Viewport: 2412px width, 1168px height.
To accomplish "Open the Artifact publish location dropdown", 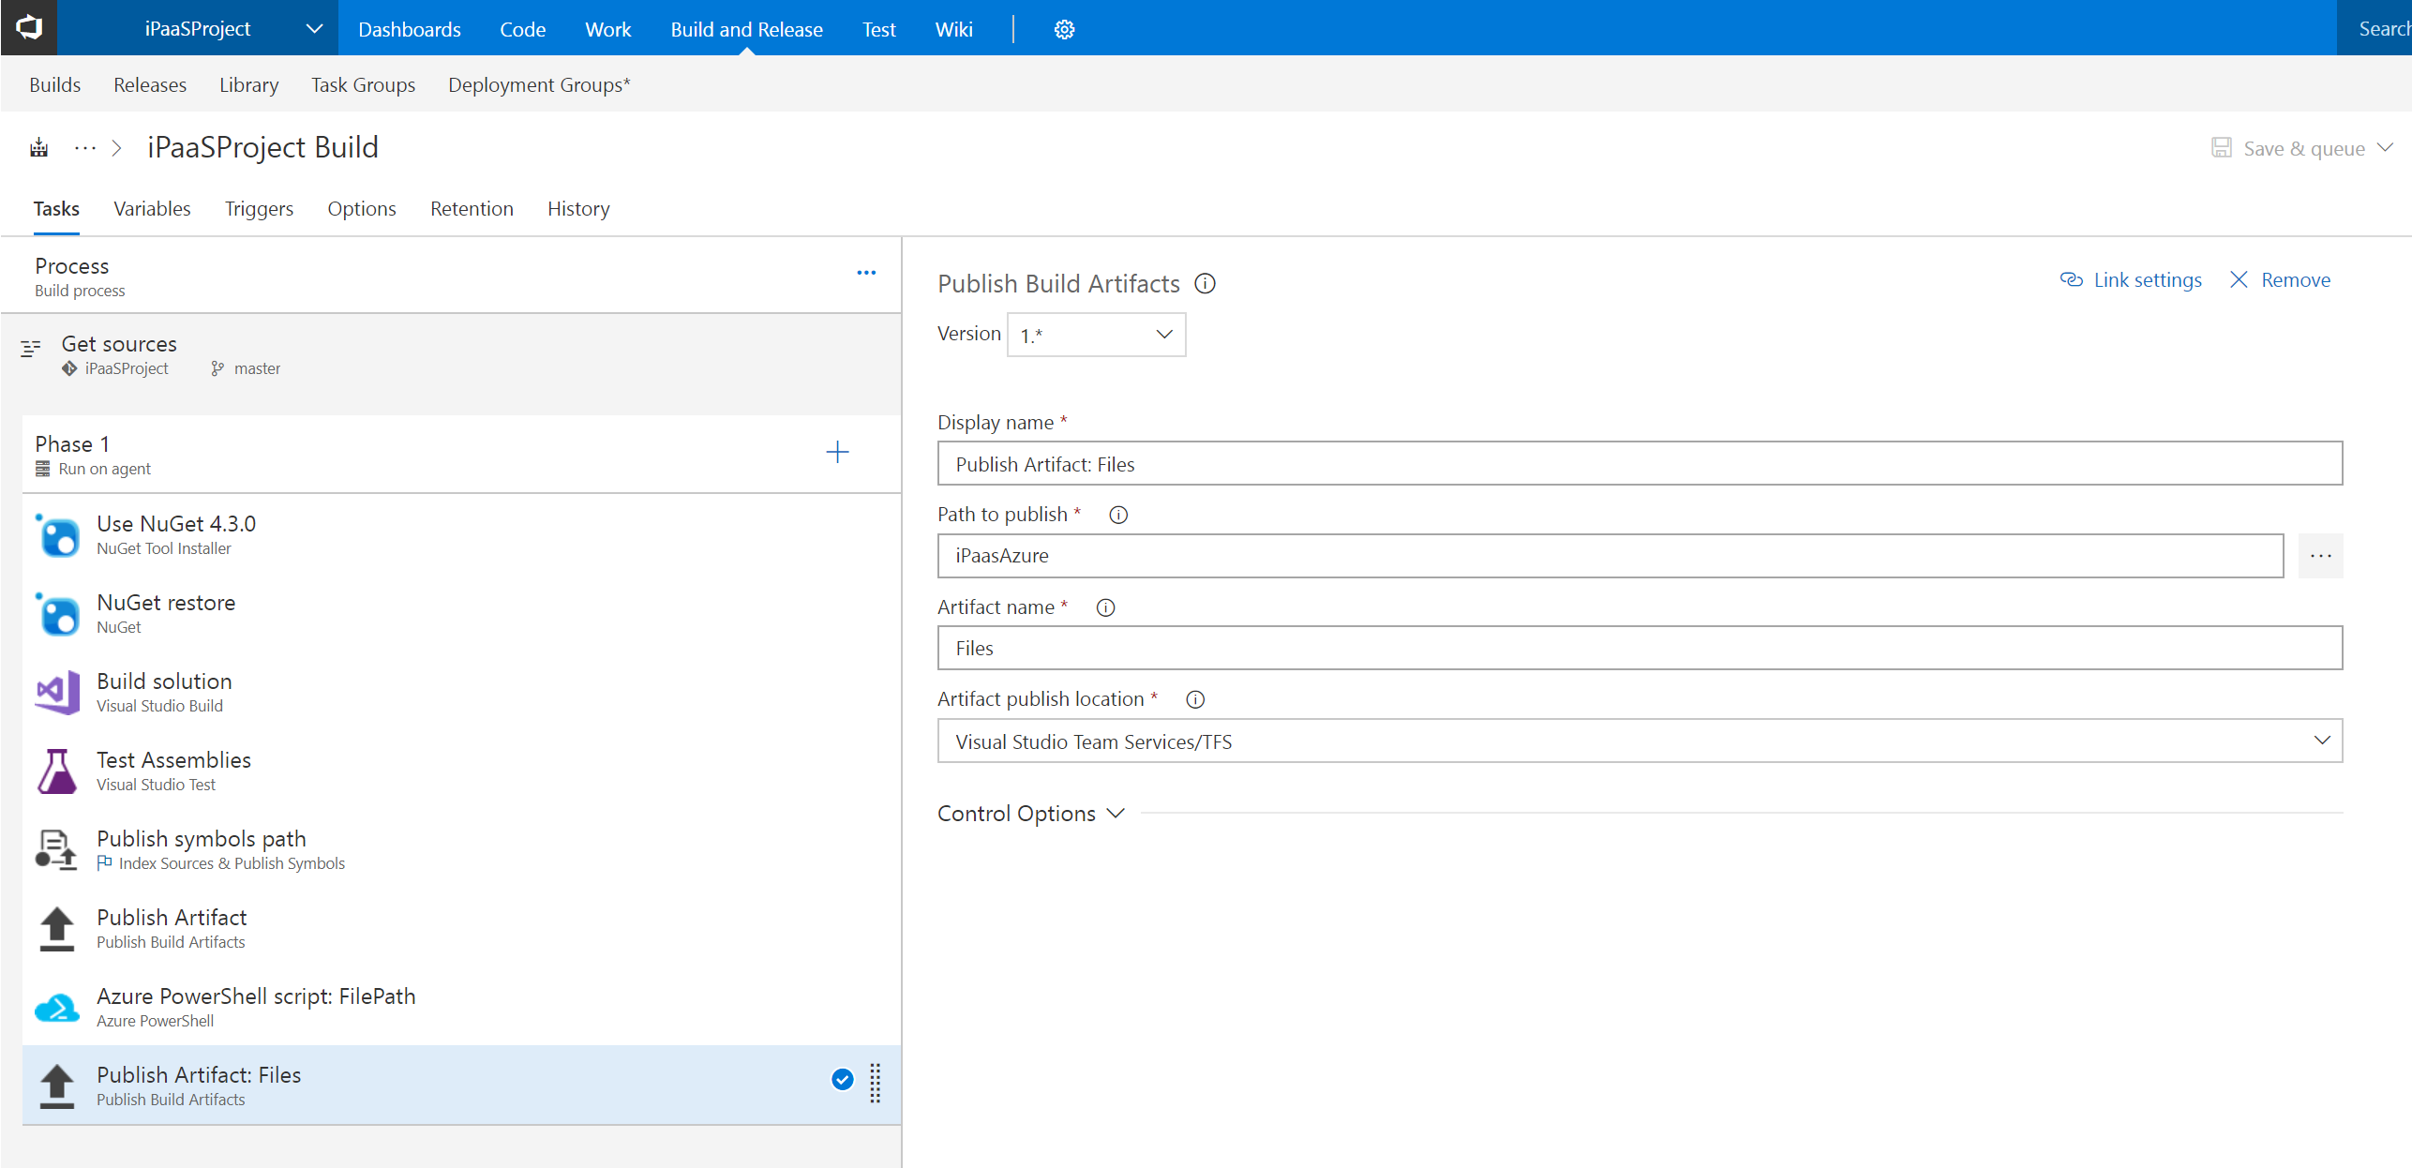I will 1640,741.
